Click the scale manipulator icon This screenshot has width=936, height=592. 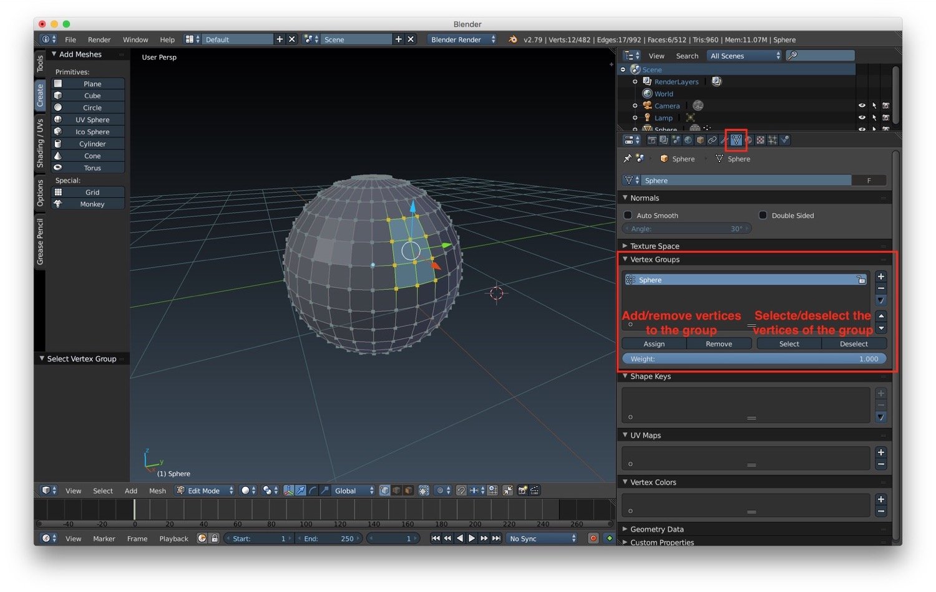tap(324, 490)
